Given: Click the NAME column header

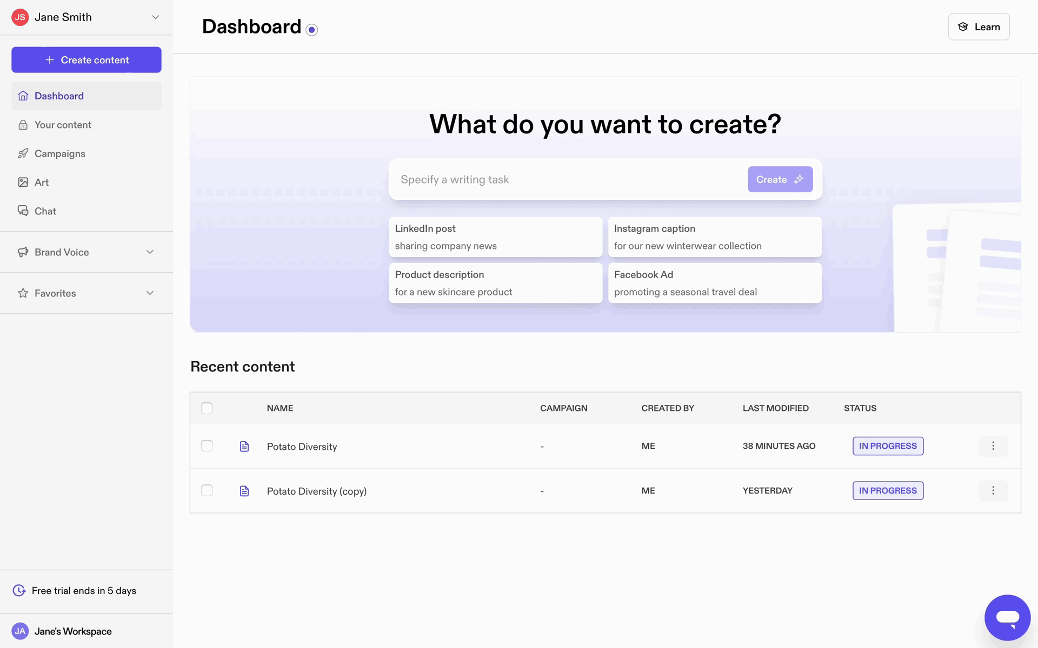Looking at the screenshot, I should tap(280, 408).
